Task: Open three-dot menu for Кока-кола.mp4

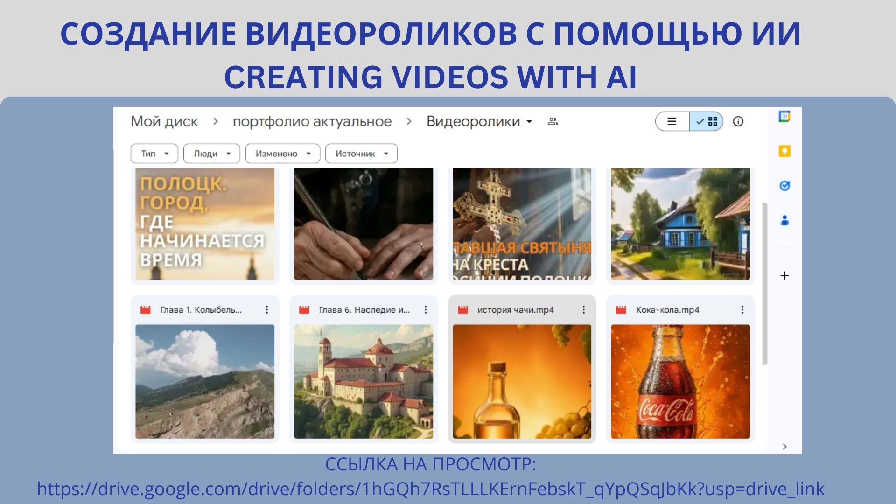Action: [x=742, y=310]
